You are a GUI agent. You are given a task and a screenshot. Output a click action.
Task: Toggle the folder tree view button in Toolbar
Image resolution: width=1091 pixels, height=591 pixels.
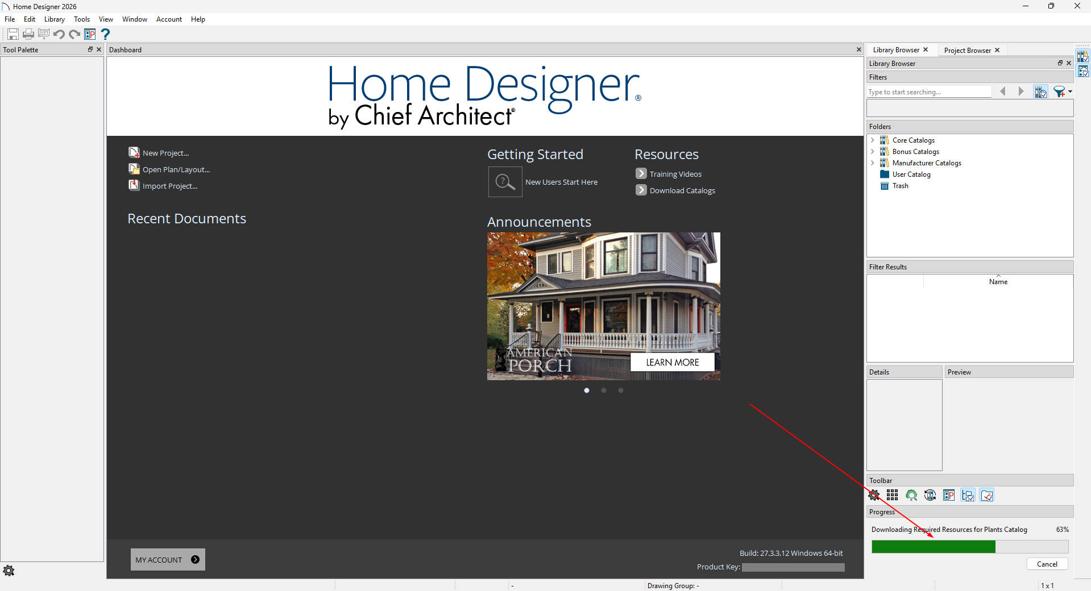[x=968, y=496]
